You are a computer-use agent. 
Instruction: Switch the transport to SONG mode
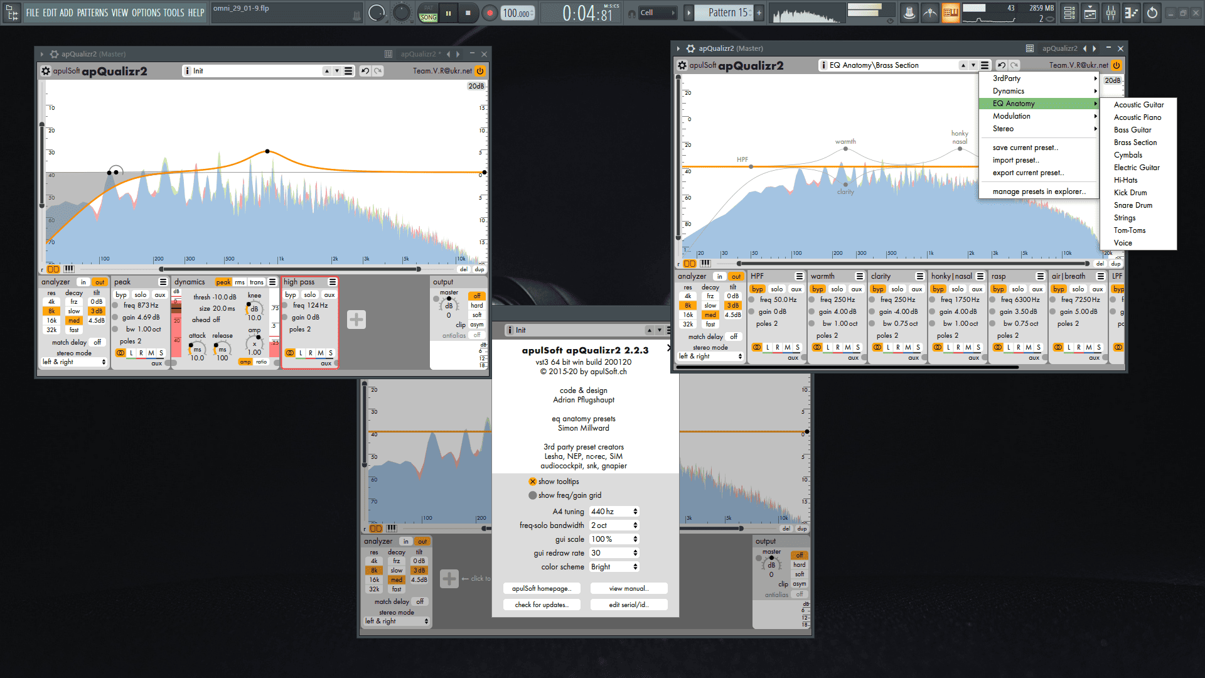[x=429, y=18]
